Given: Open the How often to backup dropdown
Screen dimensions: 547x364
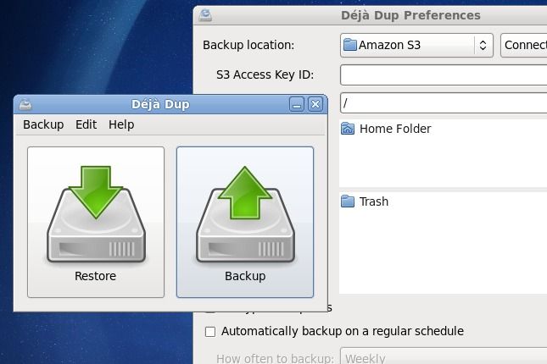Looking at the screenshot, I should [x=444, y=356].
